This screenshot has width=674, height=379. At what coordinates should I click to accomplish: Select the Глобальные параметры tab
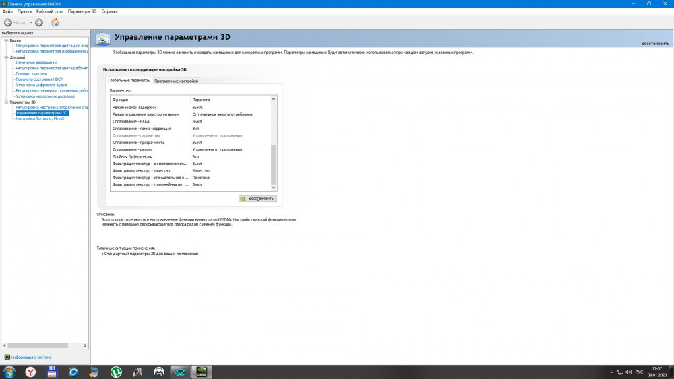(x=129, y=81)
